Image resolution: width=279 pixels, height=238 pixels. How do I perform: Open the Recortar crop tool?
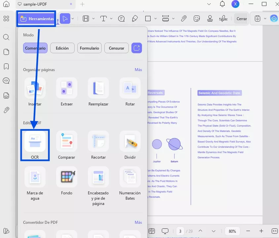click(x=98, y=145)
